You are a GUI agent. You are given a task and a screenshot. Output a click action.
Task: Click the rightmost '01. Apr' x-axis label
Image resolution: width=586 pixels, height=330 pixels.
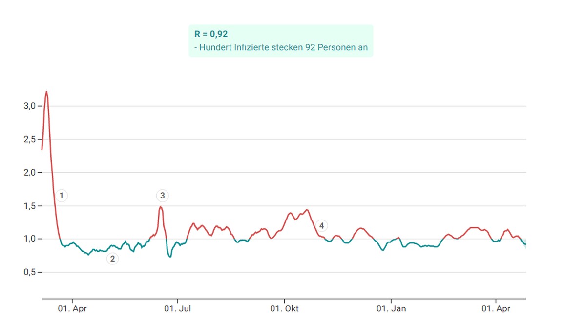coord(496,309)
